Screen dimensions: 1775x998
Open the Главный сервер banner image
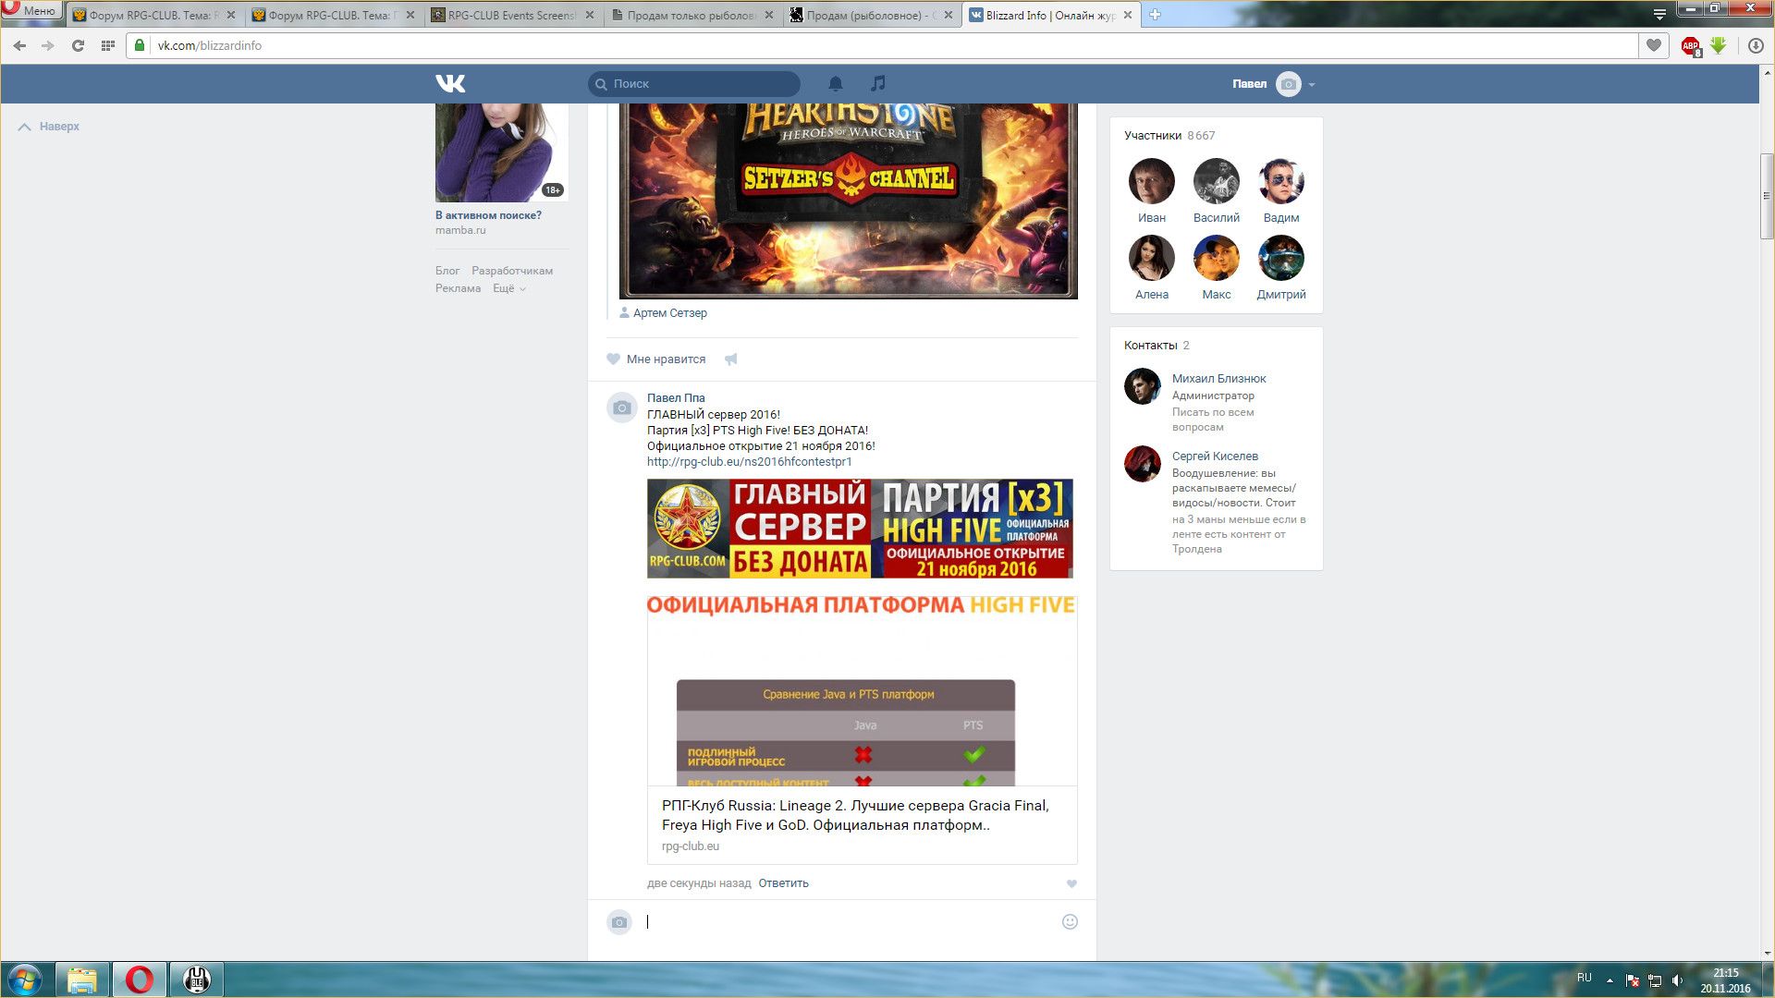(860, 529)
